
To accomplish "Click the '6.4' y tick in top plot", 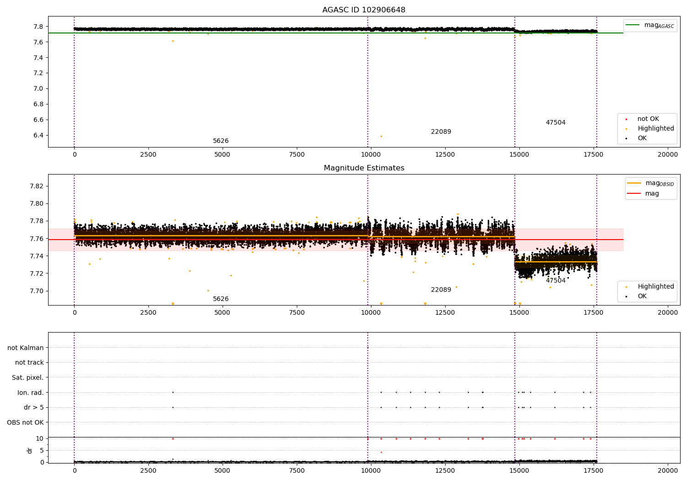I will click(x=39, y=136).
